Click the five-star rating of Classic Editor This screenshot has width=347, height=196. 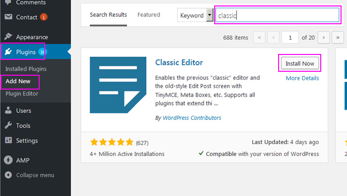tap(112, 142)
